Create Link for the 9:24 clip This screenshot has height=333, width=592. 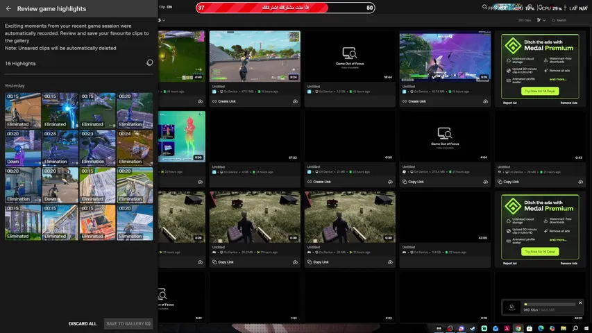224,101
